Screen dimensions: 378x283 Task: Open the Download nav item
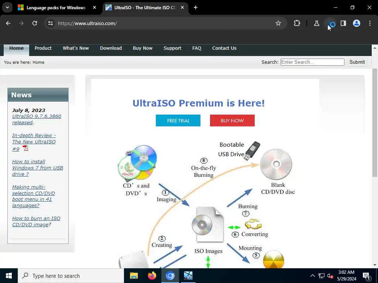click(111, 48)
